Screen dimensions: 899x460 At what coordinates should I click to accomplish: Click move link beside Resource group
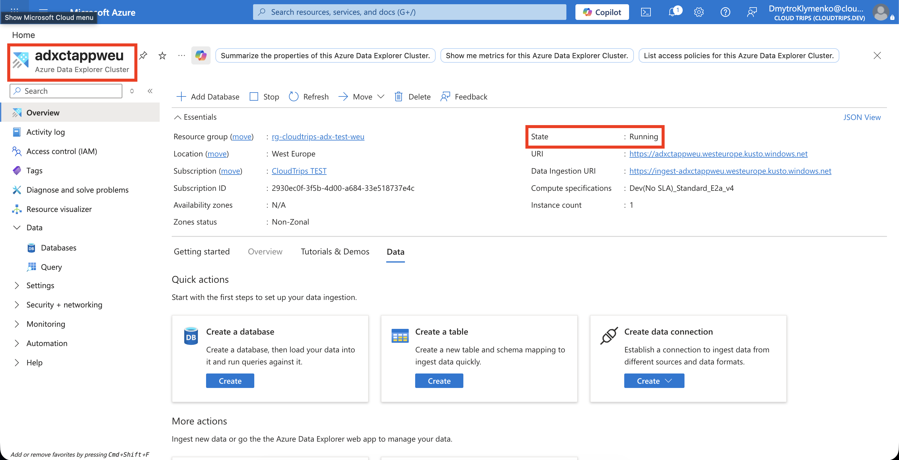pyautogui.click(x=242, y=137)
